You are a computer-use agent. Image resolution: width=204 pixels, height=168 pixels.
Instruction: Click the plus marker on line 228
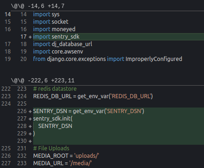click(x=30, y=126)
